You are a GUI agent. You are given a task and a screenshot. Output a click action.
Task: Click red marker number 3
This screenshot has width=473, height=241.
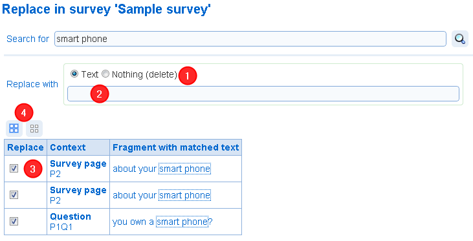(x=33, y=169)
